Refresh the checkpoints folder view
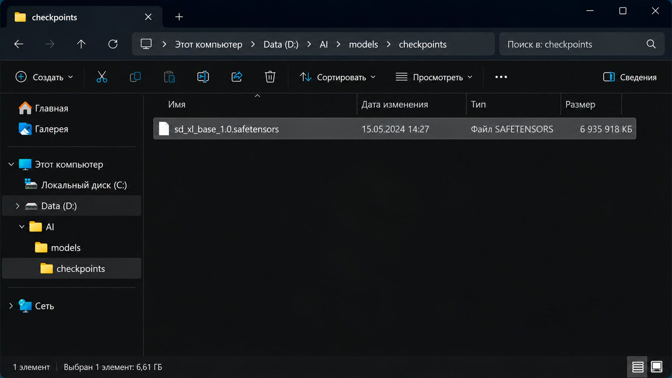The image size is (672, 378). (x=113, y=44)
